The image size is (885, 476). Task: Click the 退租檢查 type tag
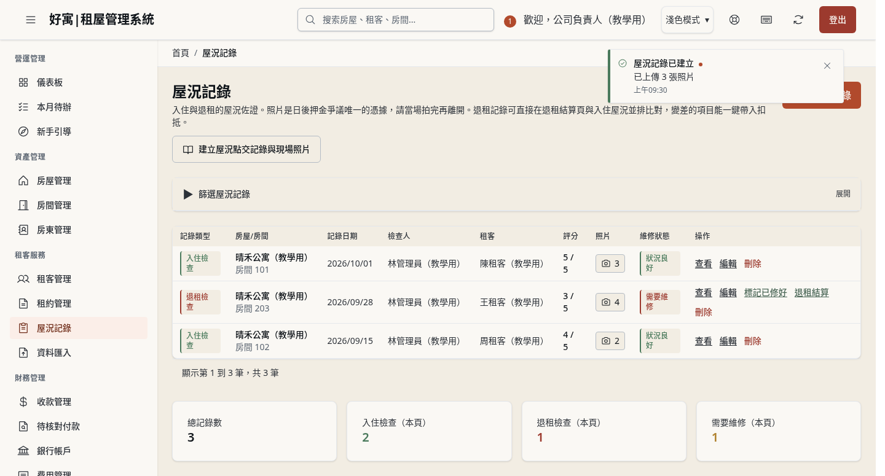200,302
